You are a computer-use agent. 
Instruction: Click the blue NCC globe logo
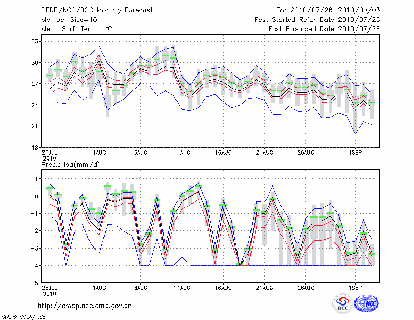pos(366,303)
